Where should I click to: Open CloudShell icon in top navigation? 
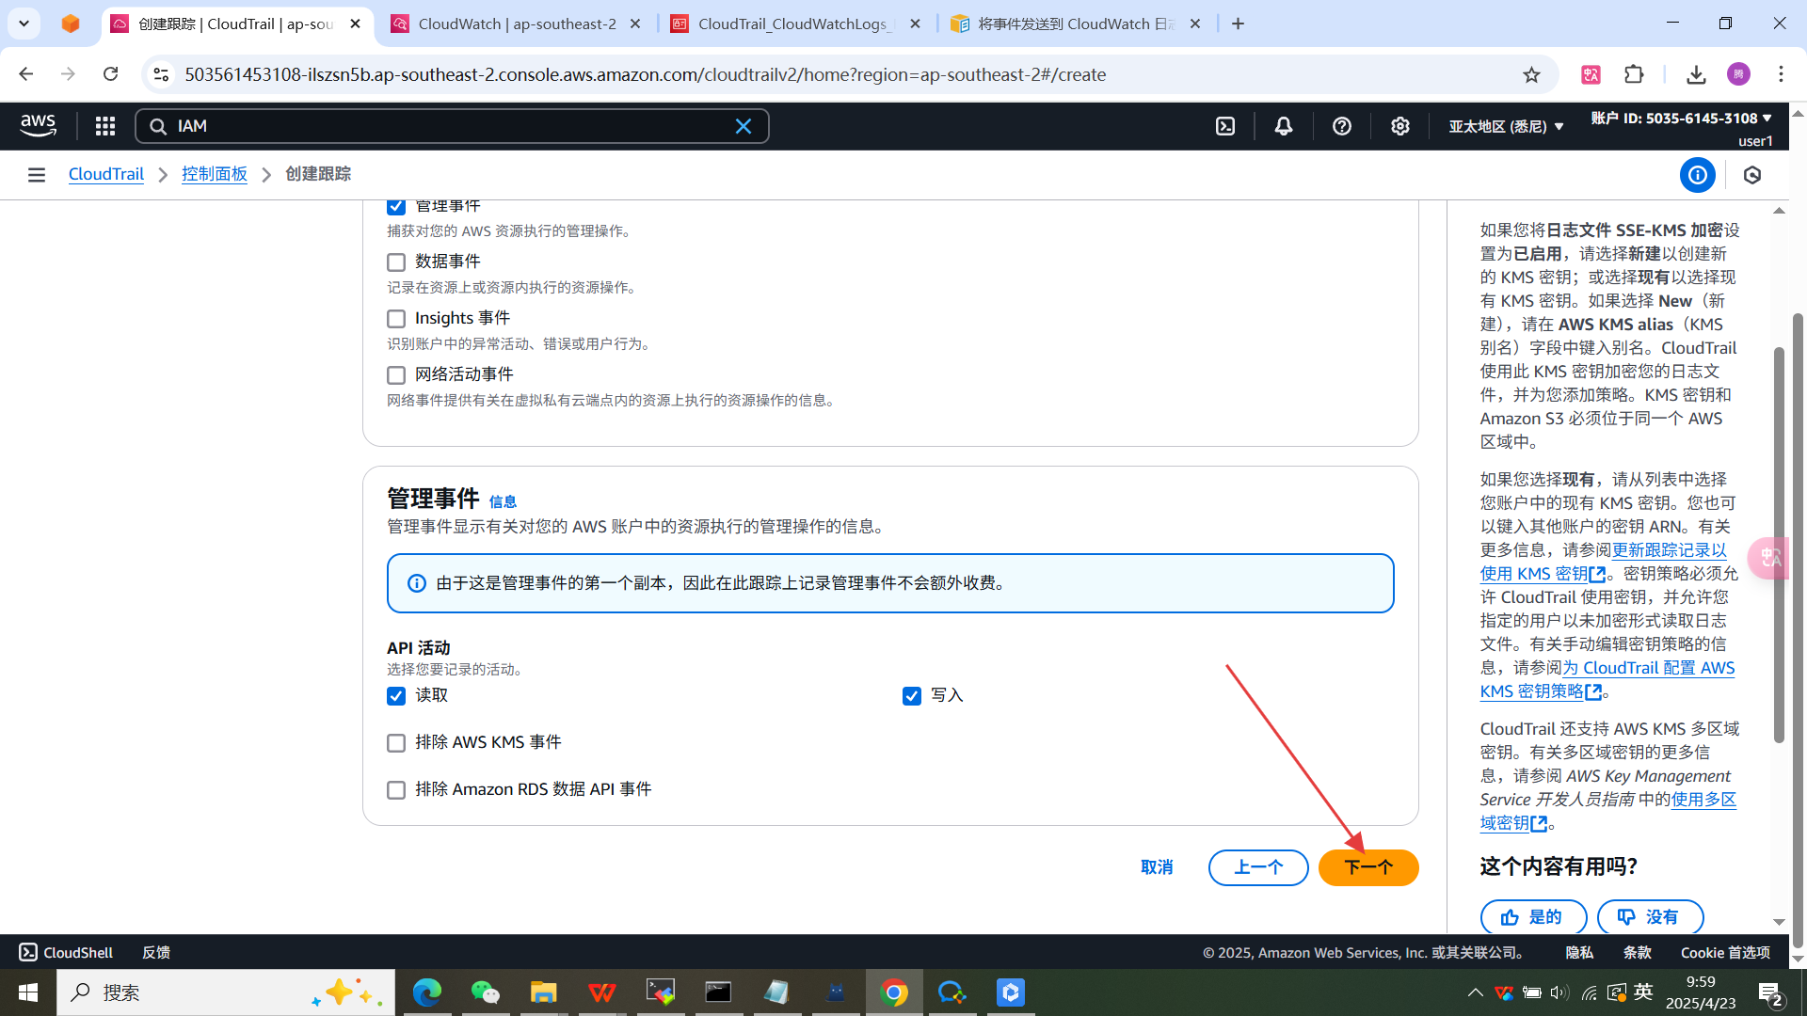(x=1225, y=126)
